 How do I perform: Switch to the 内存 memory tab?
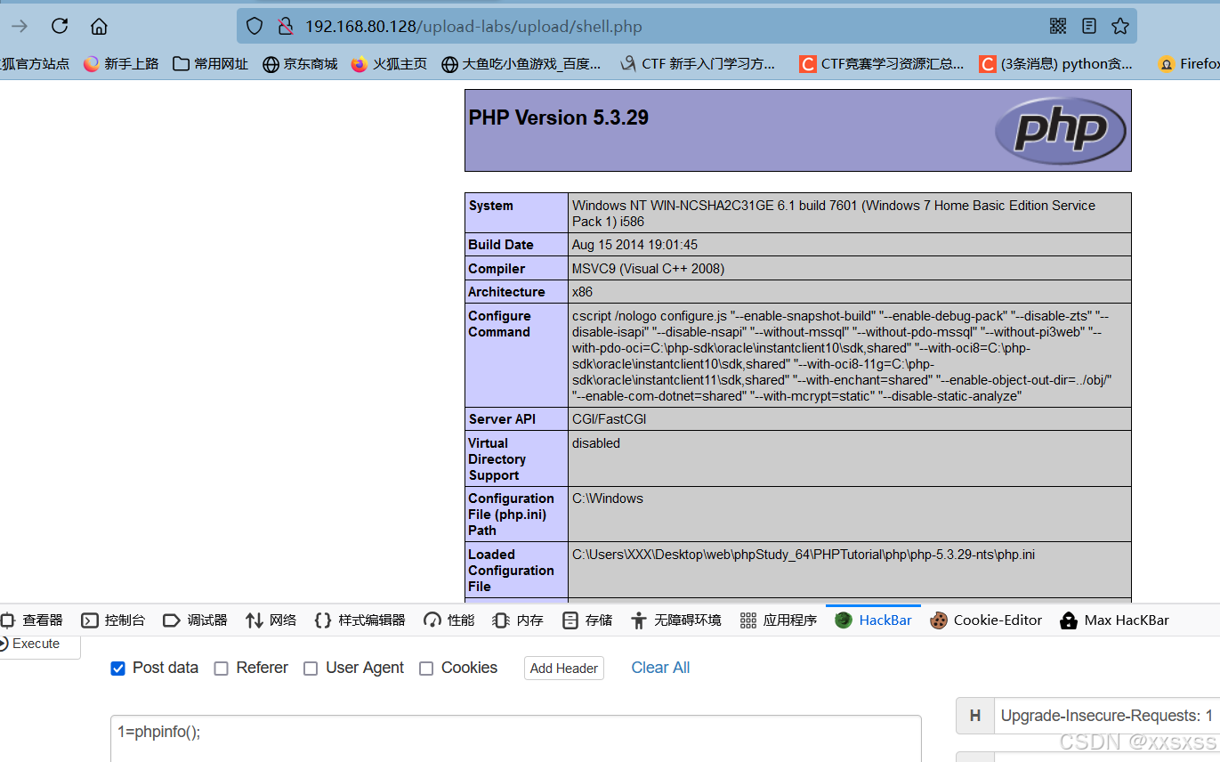pos(518,620)
